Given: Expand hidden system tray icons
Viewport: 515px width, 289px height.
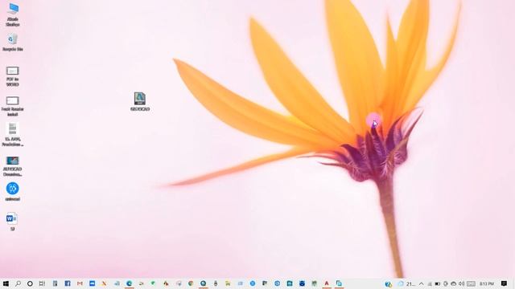Looking at the screenshot, I should pos(422,283).
